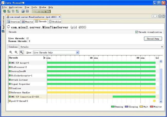Click the yellow state icon beside Finalizer

(x=10, y=88)
